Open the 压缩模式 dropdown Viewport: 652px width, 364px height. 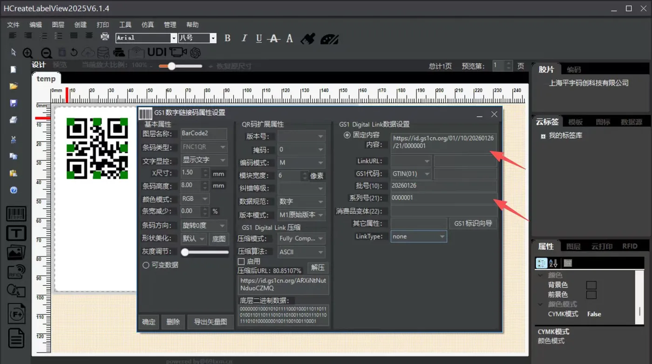pos(301,238)
